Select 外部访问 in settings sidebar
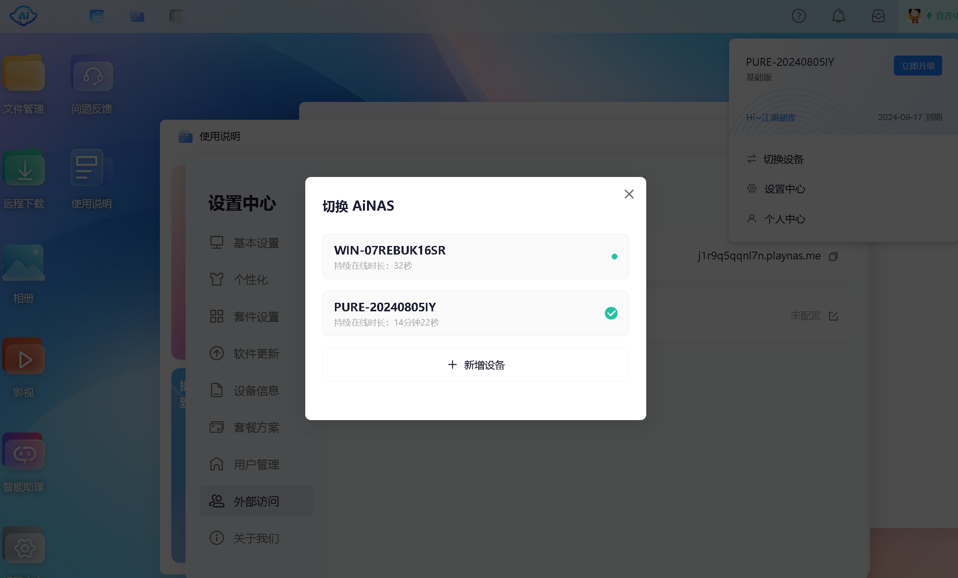The height and width of the screenshot is (578, 958). point(256,501)
